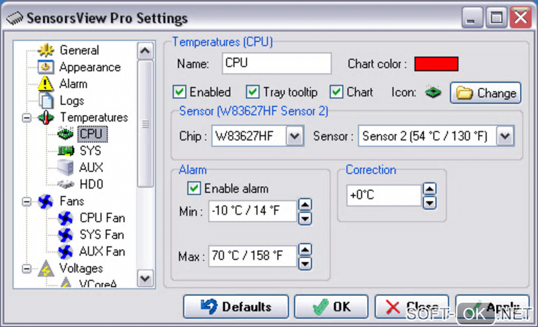This screenshot has height=327, width=538.
Task: Collapse the Fans tree node
Action: [x=26, y=202]
